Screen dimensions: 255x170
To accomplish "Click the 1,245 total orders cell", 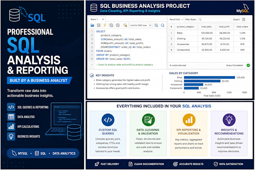I will (242, 33).
